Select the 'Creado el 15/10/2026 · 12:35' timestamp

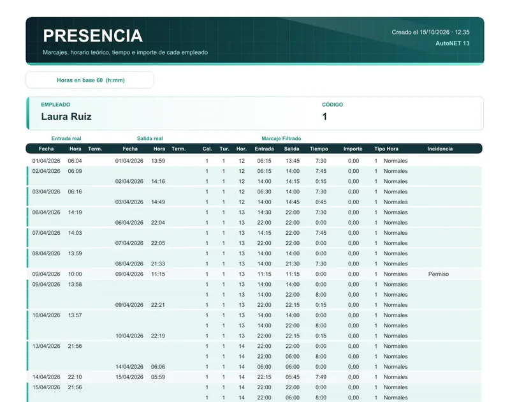tap(430, 33)
